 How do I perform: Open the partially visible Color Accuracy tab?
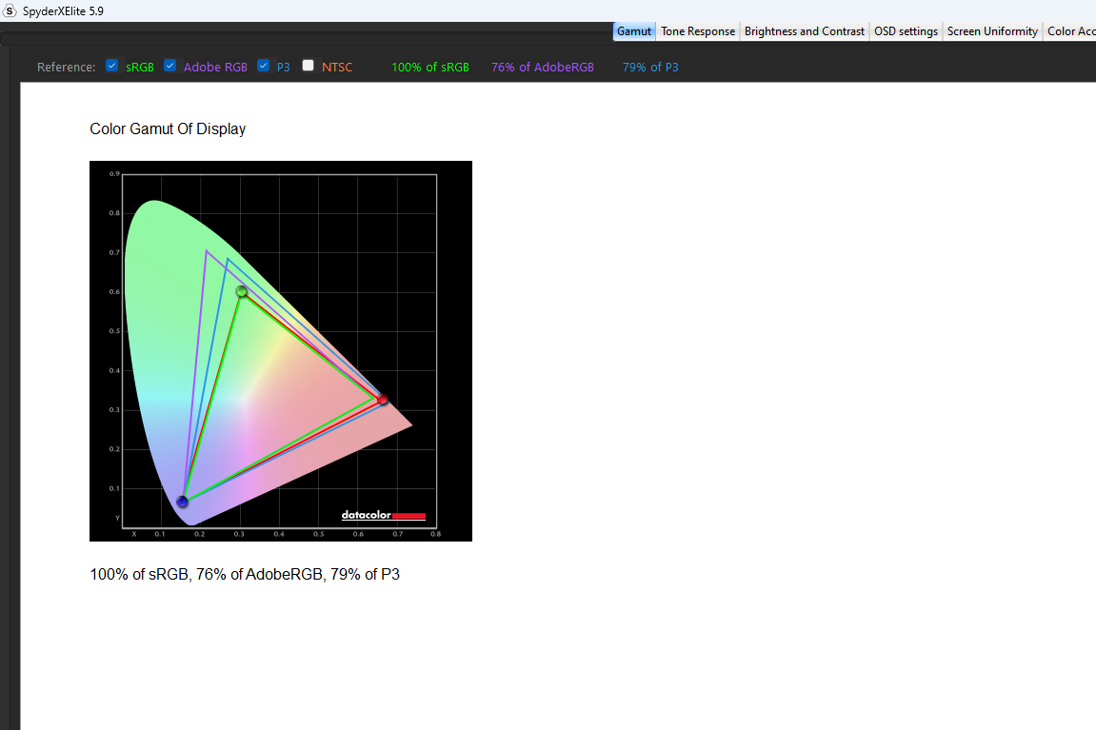(1071, 31)
